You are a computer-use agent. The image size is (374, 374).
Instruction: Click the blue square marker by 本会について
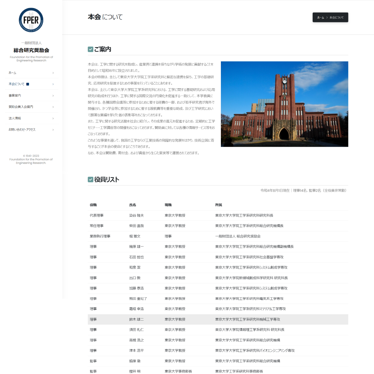pyautogui.click(x=28, y=84)
